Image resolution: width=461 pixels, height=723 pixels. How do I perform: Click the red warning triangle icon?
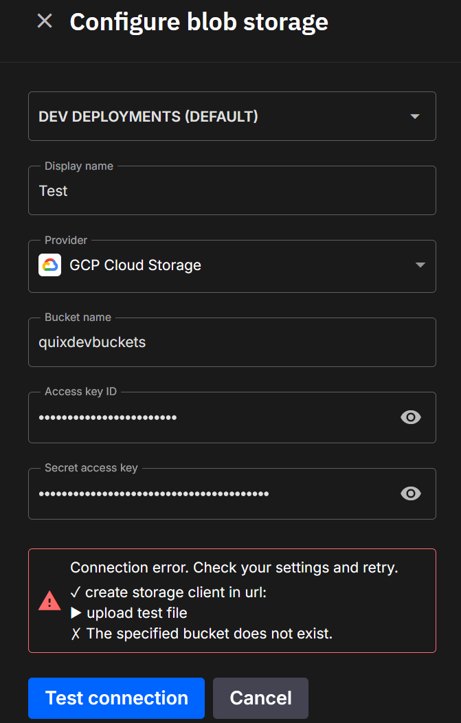pyautogui.click(x=49, y=601)
